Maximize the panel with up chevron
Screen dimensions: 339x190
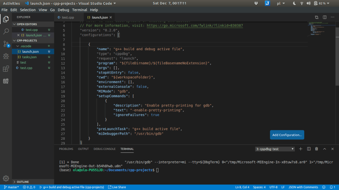pyautogui.click(x=325, y=149)
